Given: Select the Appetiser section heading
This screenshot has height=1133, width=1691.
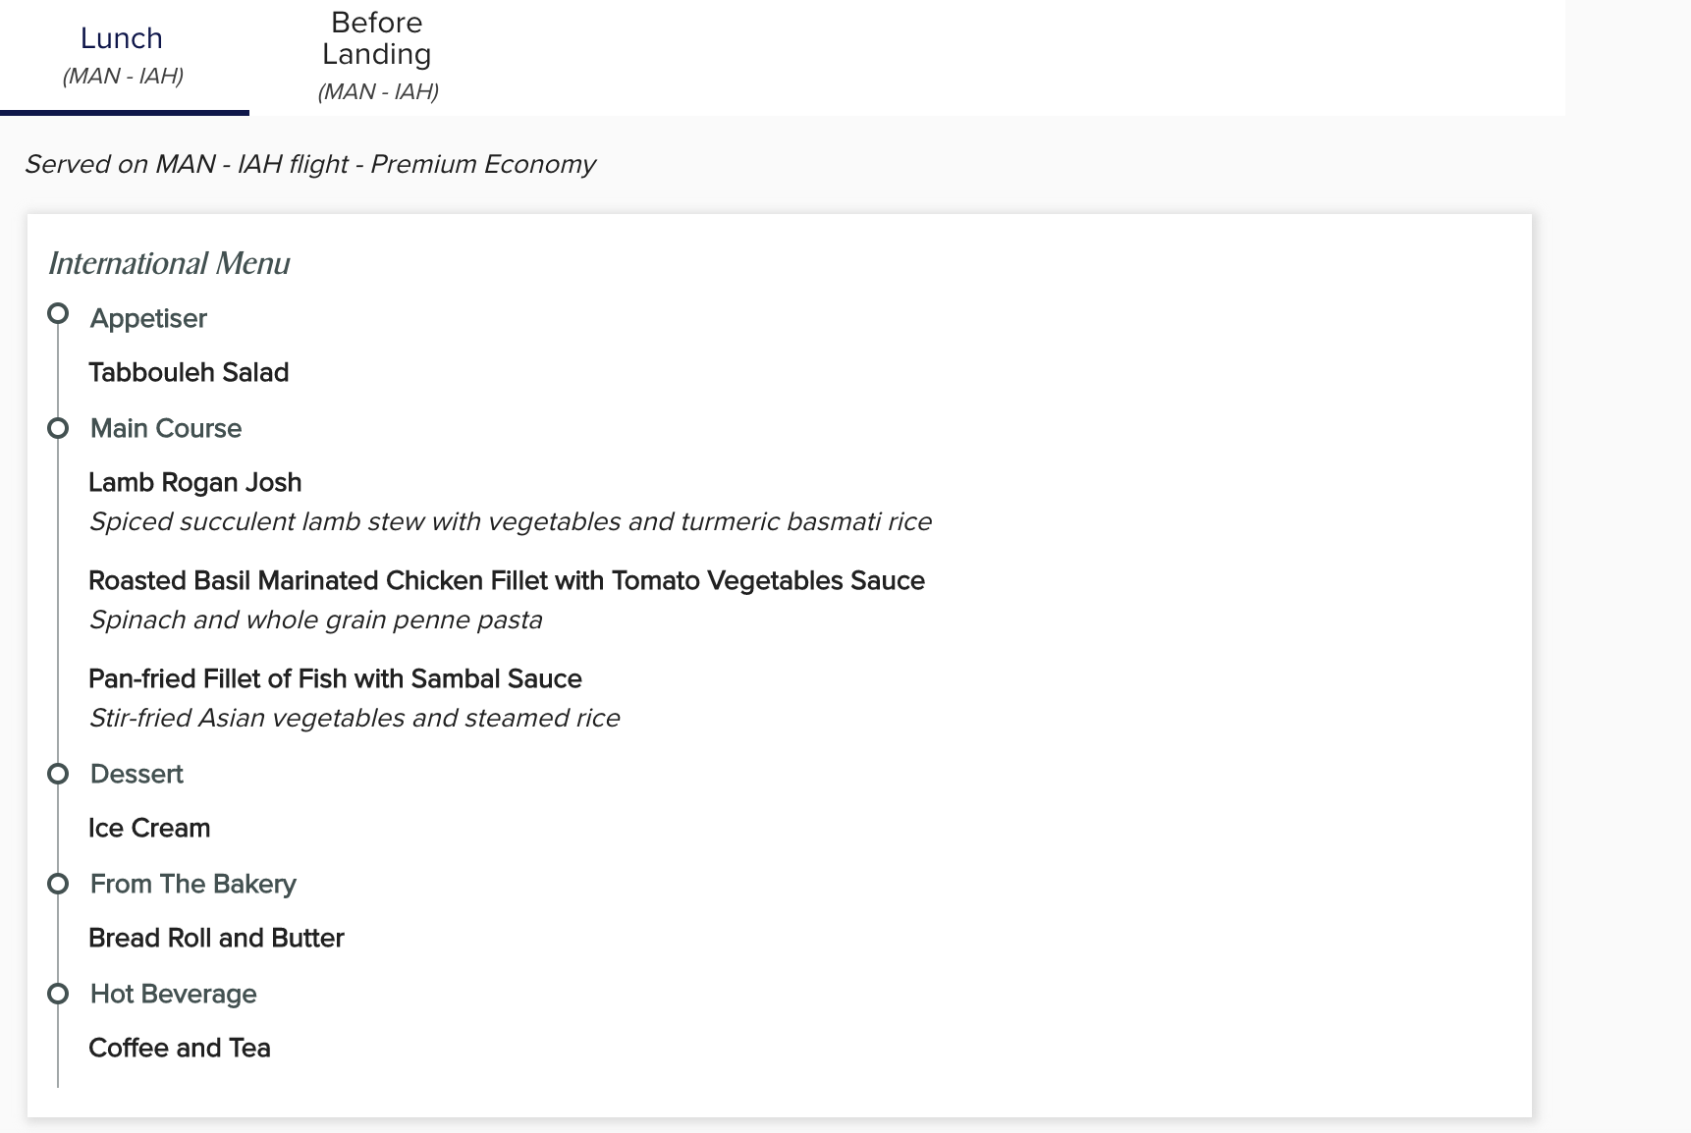Looking at the screenshot, I should [148, 318].
